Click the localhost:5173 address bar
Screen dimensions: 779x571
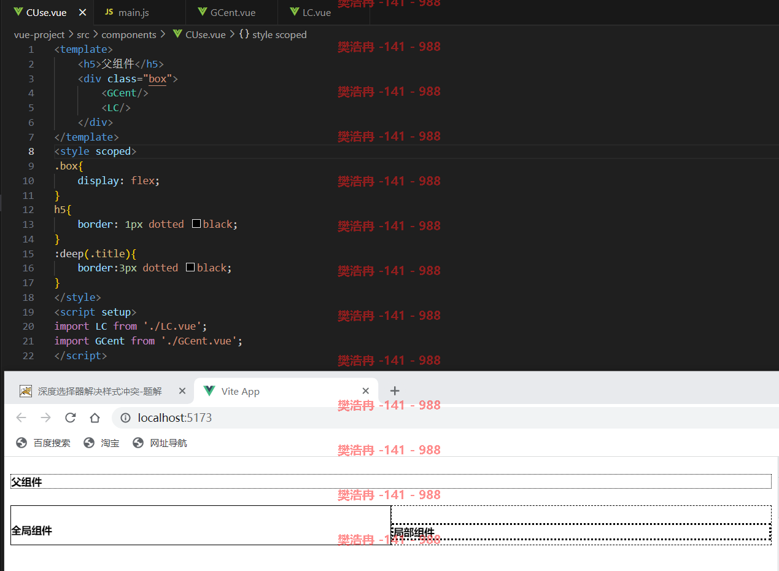pos(445,418)
